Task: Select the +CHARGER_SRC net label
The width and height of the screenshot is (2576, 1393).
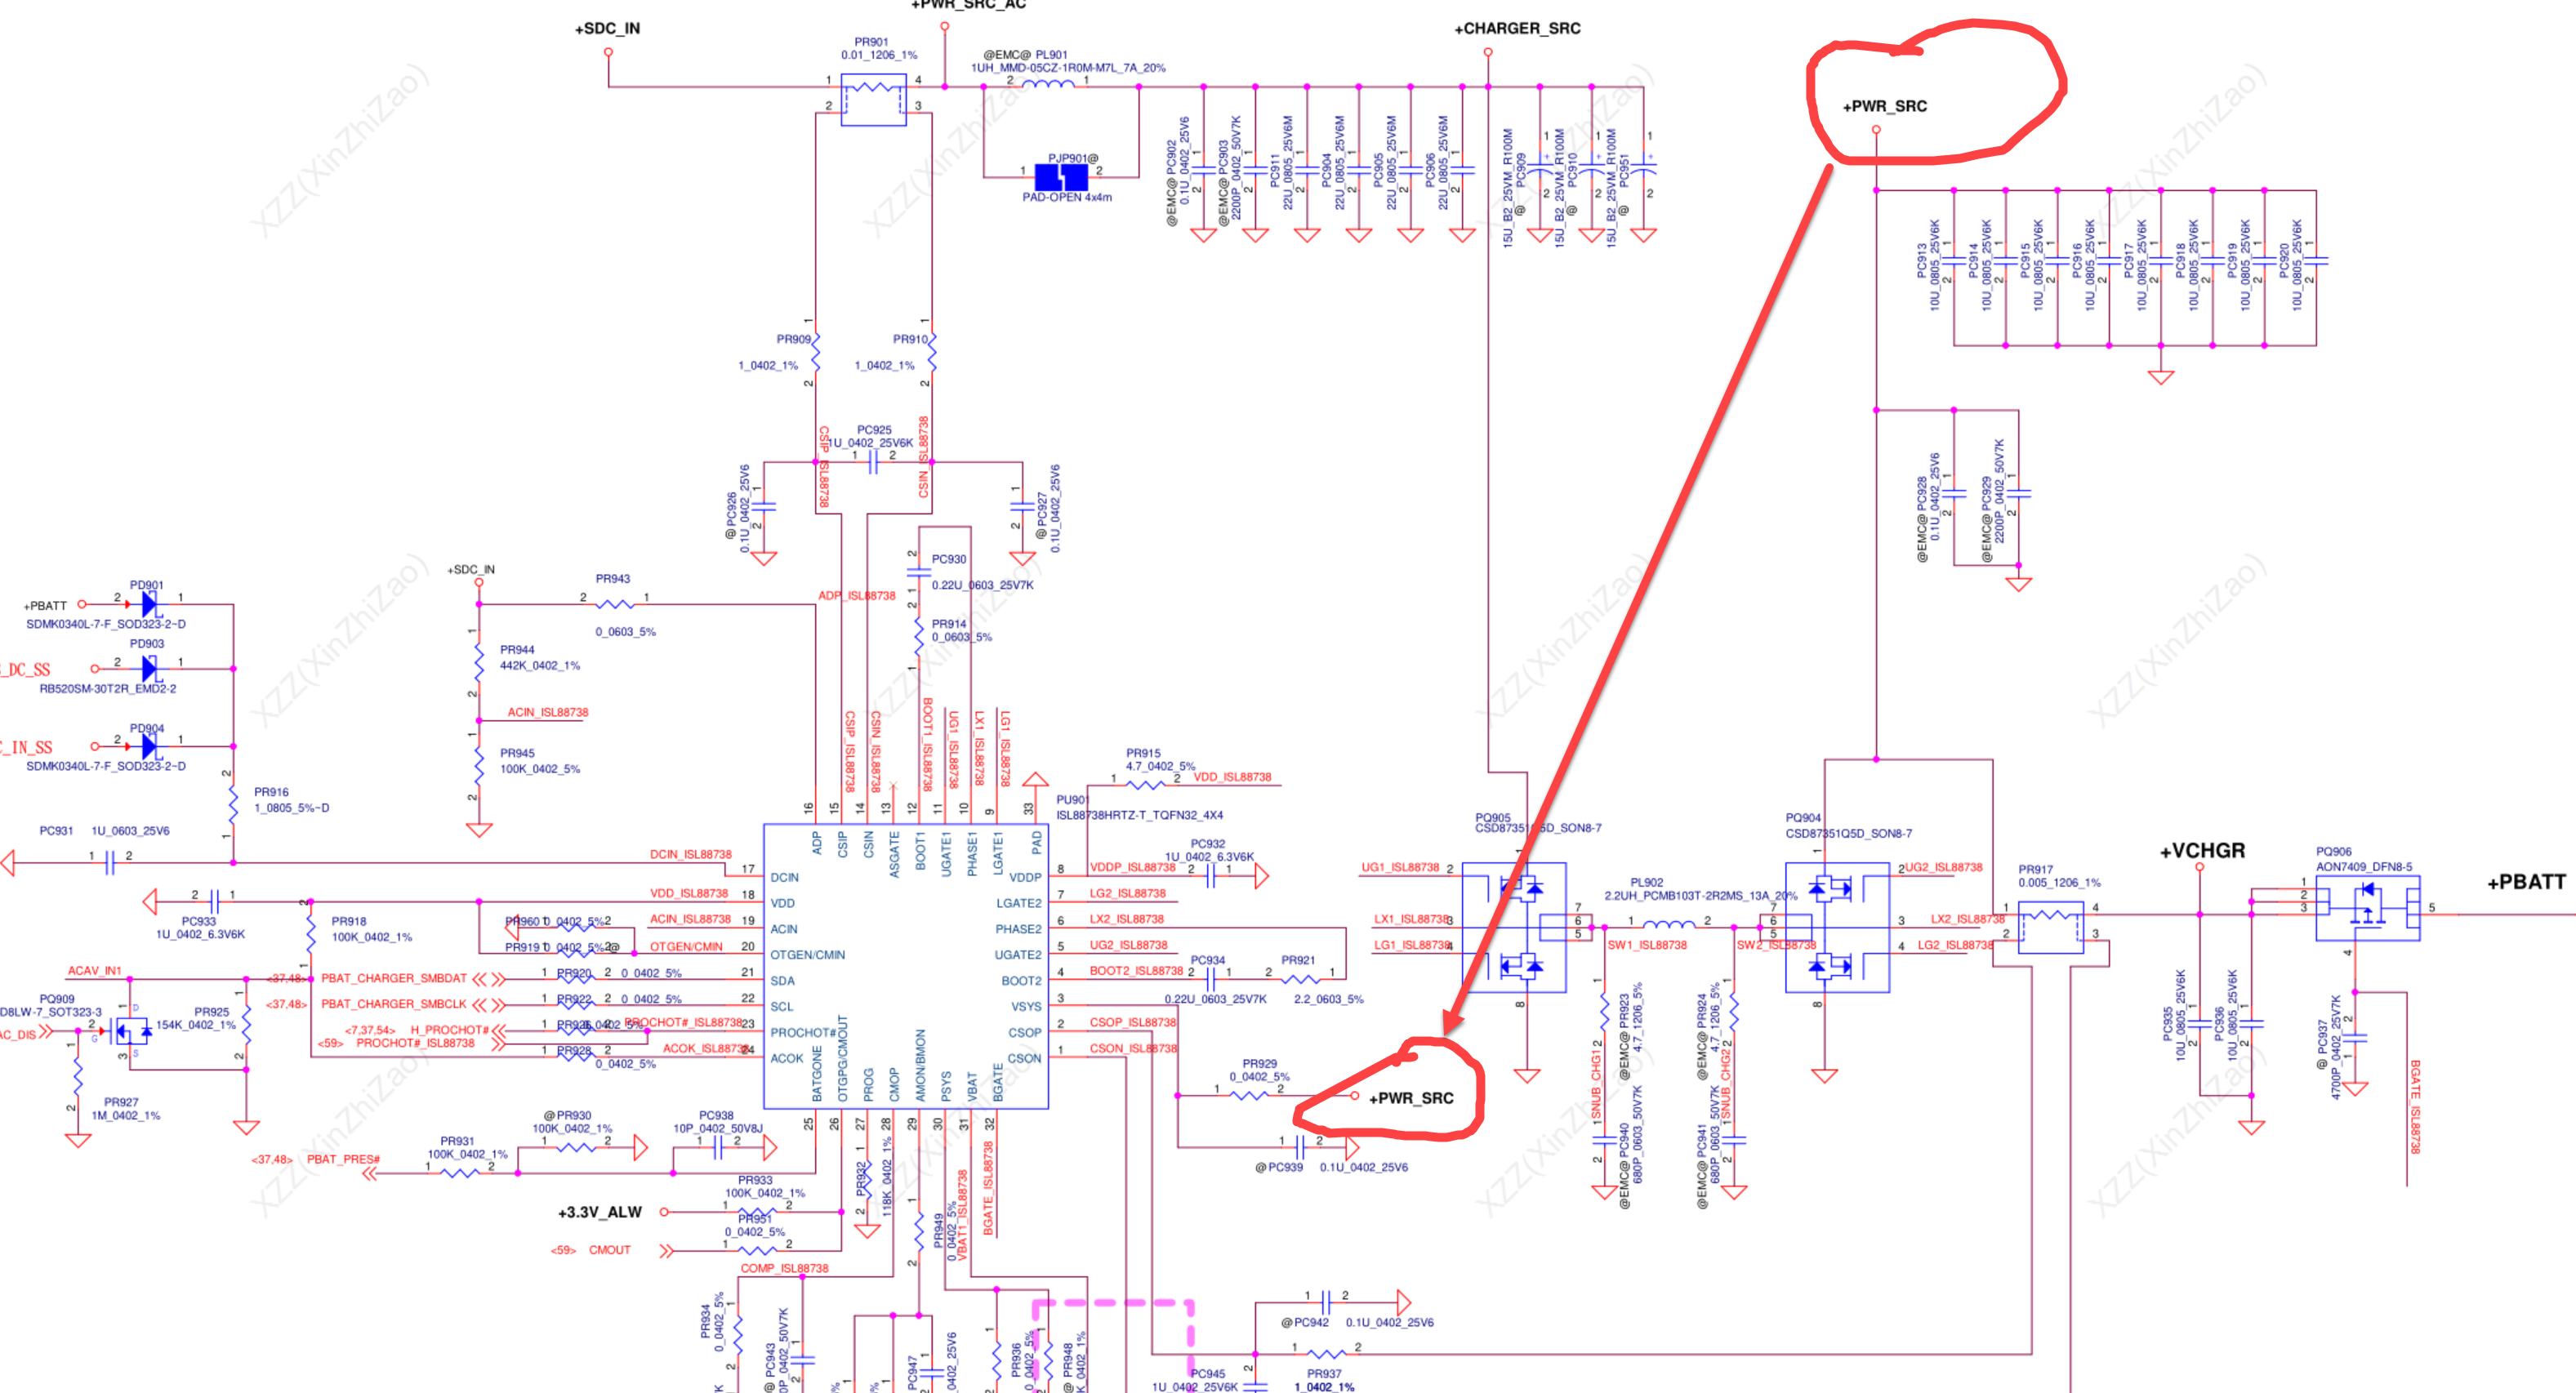Action: [x=1516, y=28]
